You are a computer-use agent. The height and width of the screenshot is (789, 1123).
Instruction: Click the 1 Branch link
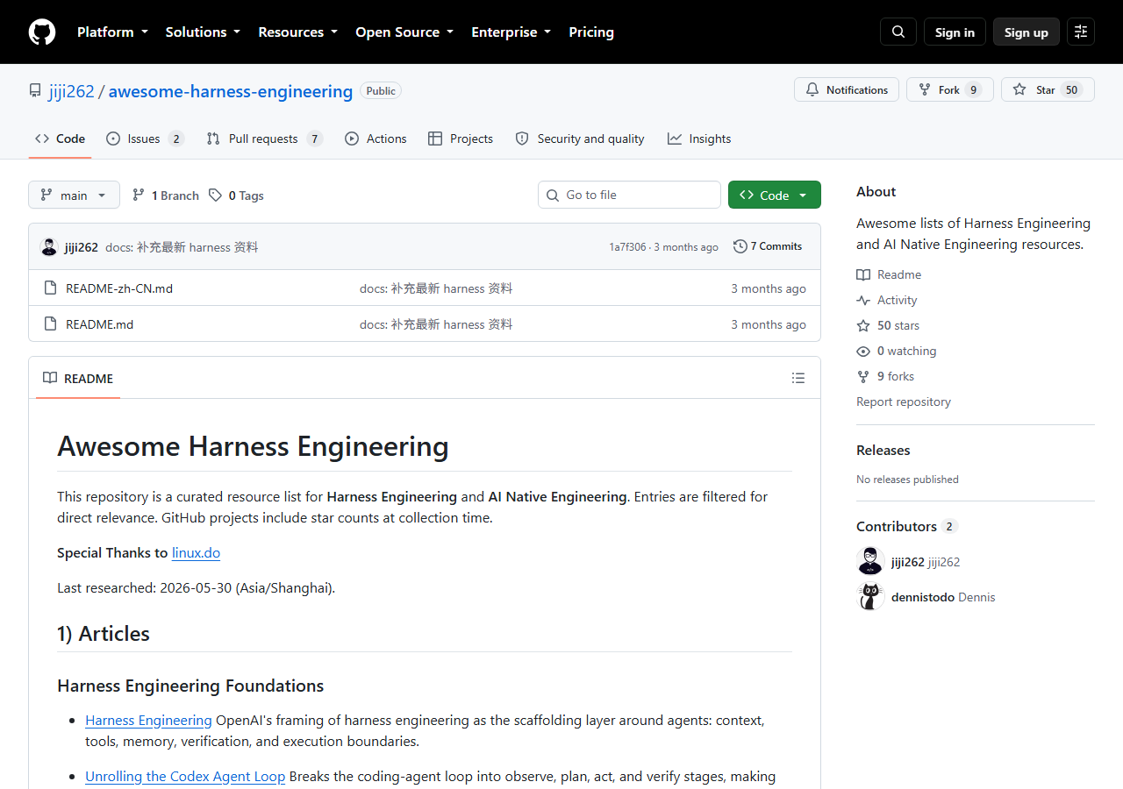(x=166, y=195)
